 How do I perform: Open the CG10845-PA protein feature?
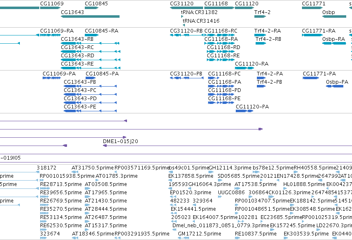pyautogui.click(x=91, y=78)
